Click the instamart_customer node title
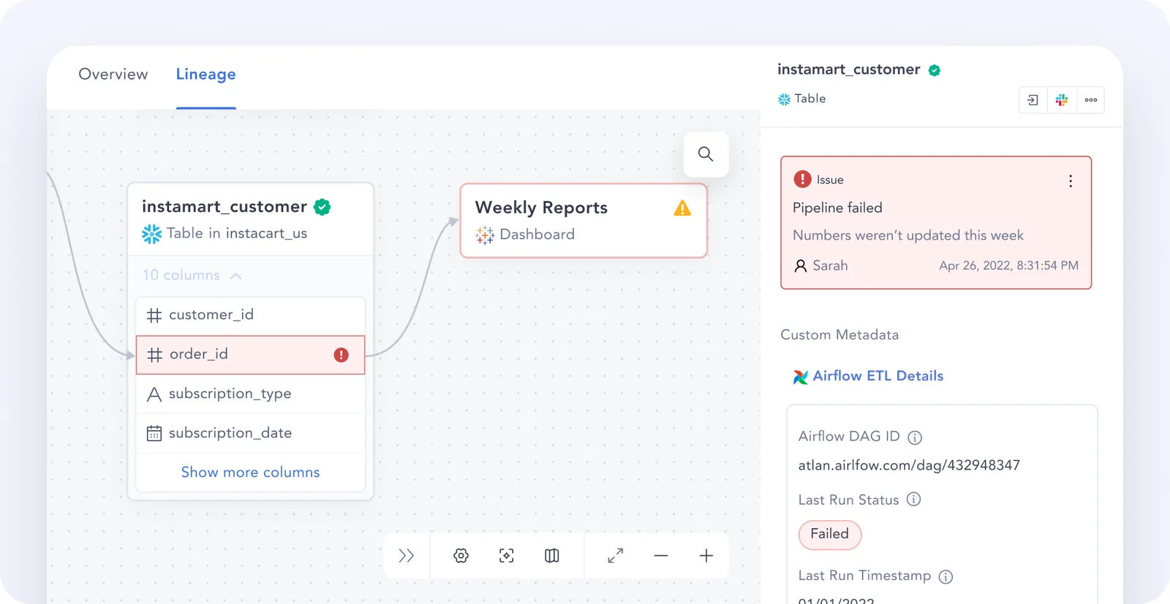Viewport: 1170px width, 604px height. coord(224,207)
